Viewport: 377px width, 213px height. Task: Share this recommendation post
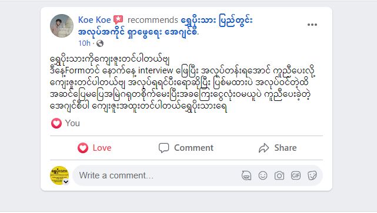[x=278, y=148]
